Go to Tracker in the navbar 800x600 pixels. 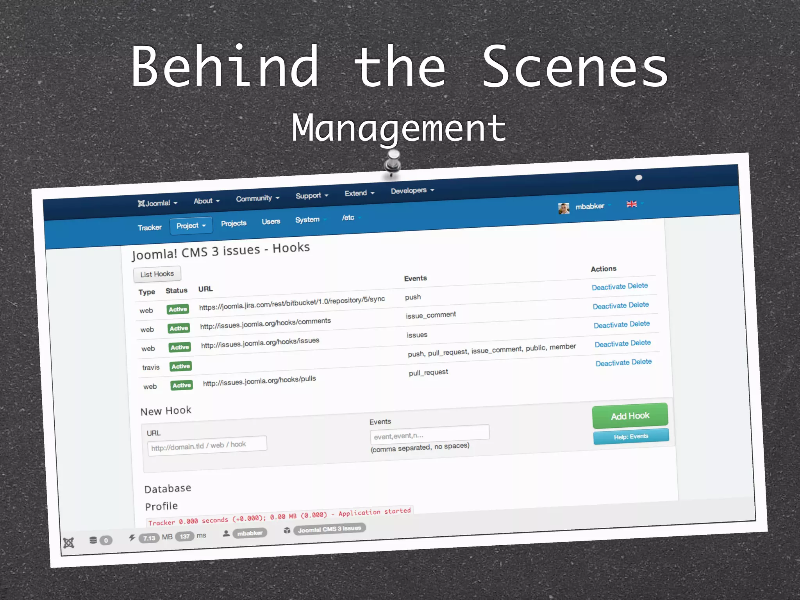pyautogui.click(x=150, y=227)
